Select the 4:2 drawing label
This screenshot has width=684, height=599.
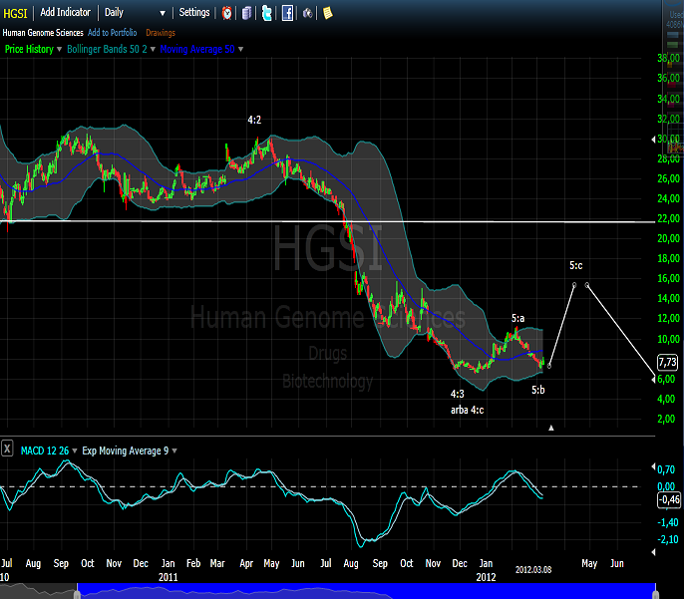[254, 120]
